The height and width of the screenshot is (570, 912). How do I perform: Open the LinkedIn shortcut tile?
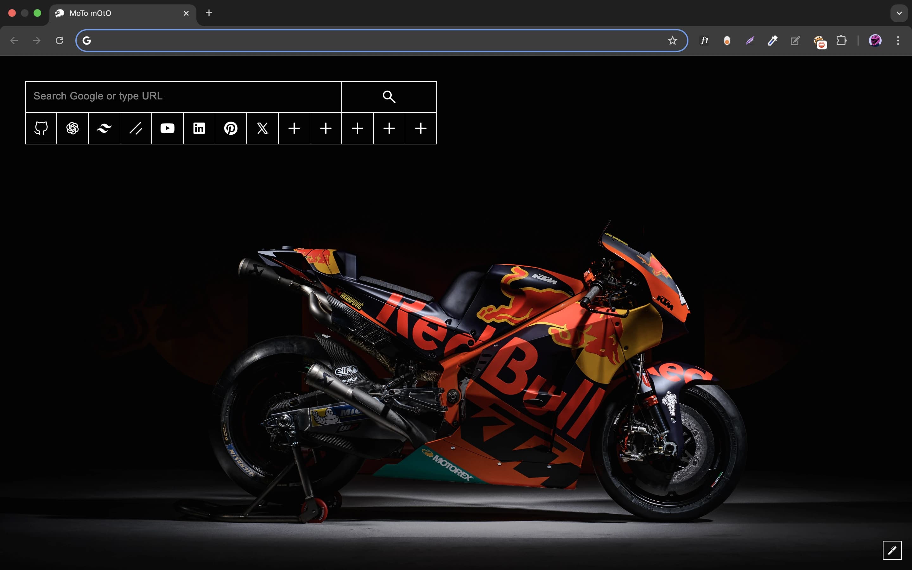(x=199, y=128)
